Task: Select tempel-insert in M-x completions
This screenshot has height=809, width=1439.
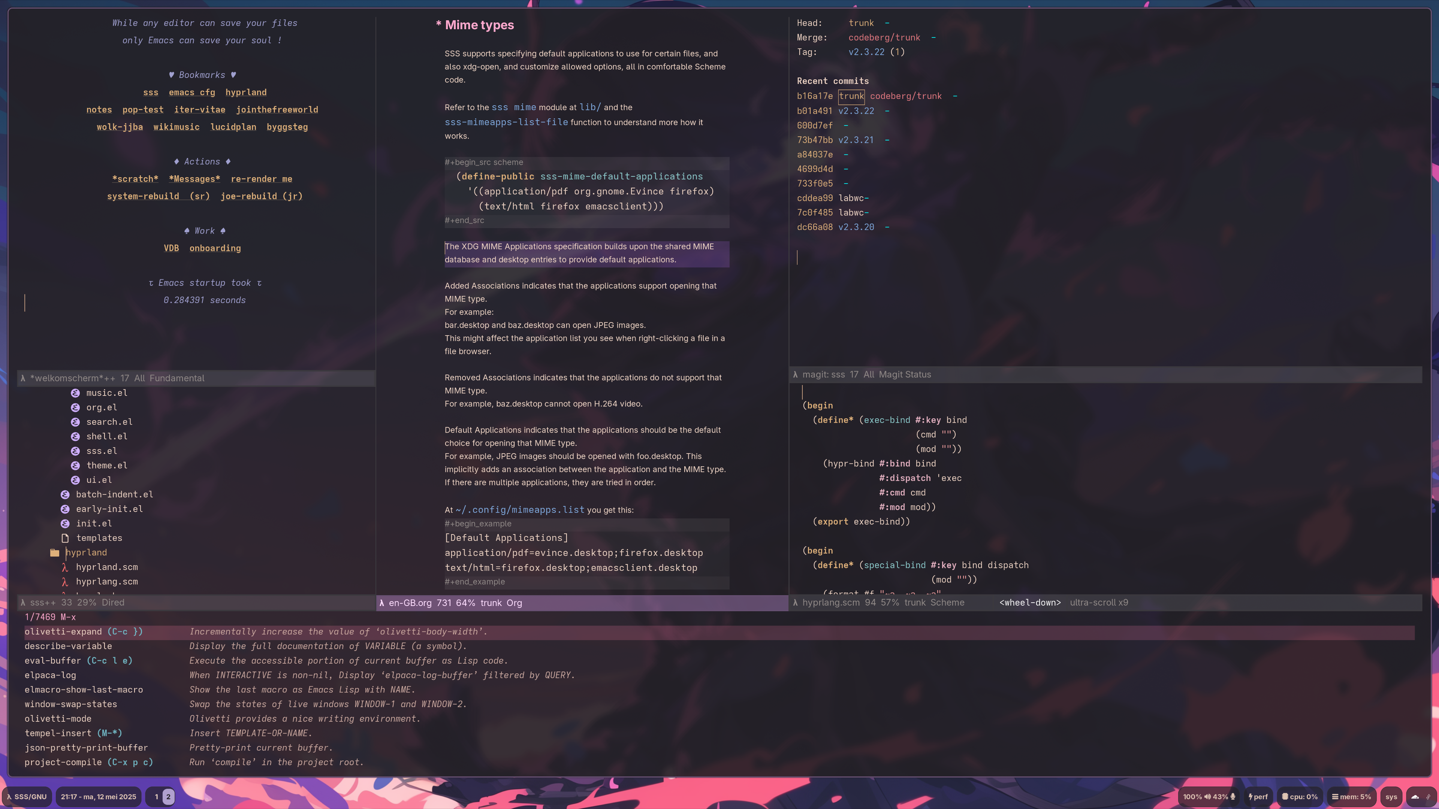Action: click(x=719, y=734)
